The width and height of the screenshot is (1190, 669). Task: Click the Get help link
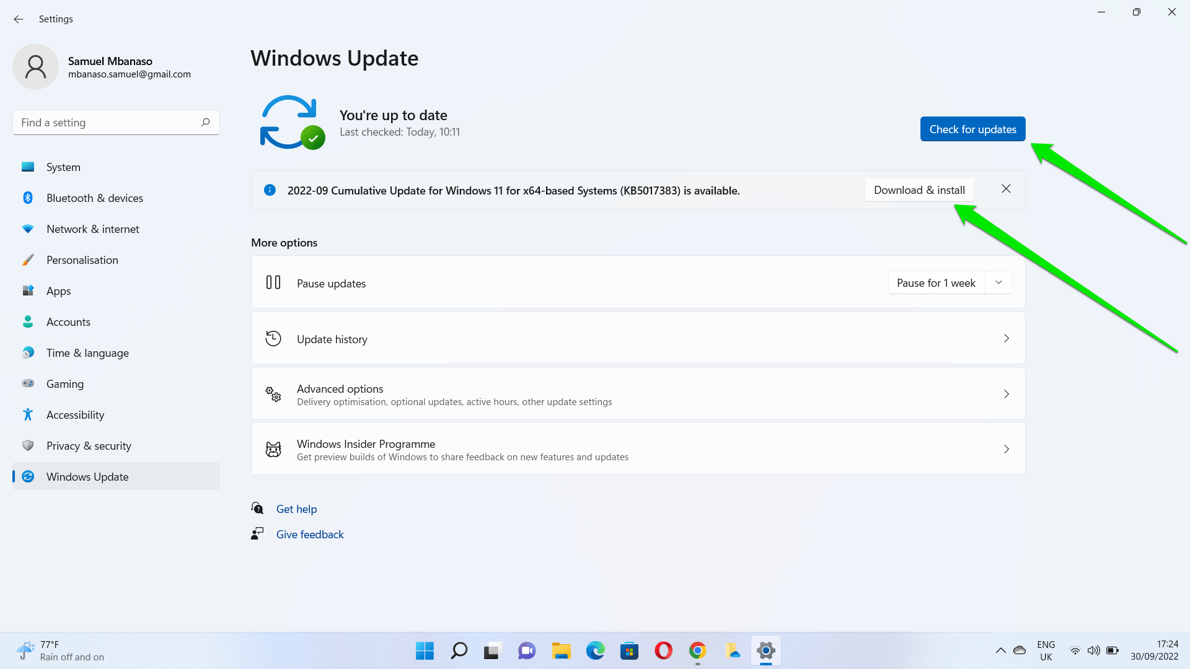point(296,509)
